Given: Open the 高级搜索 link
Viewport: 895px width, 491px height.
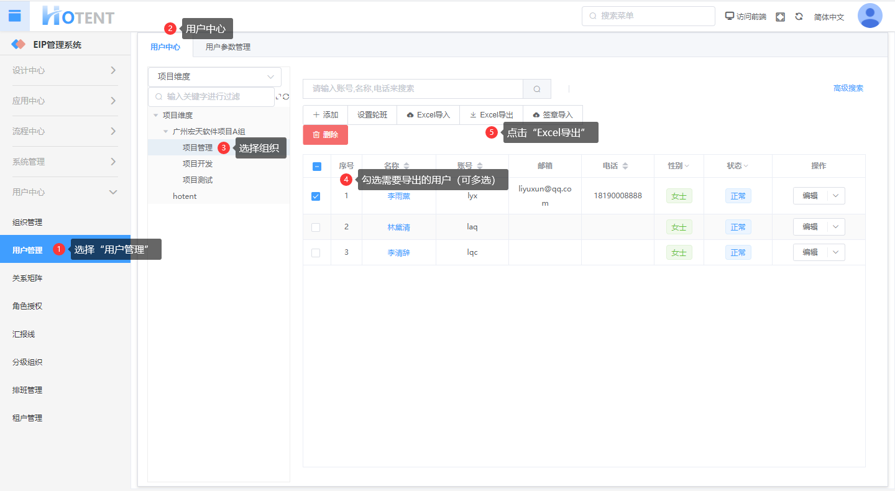Looking at the screenshot, I should [x=848, y=88].
